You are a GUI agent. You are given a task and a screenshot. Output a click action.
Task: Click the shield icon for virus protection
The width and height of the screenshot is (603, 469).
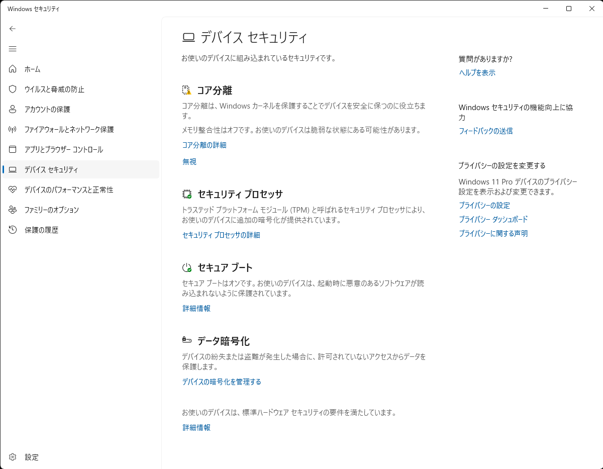[13, 89]
